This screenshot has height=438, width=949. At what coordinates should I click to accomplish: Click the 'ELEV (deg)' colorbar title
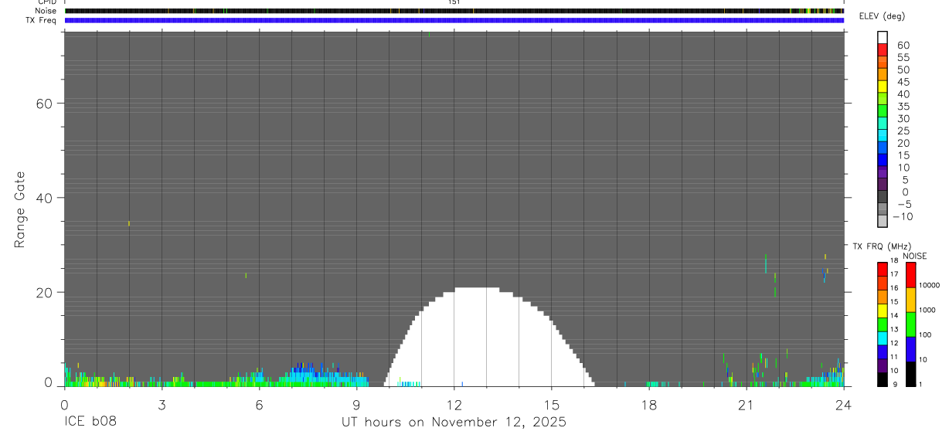click(x=883, y=16)
